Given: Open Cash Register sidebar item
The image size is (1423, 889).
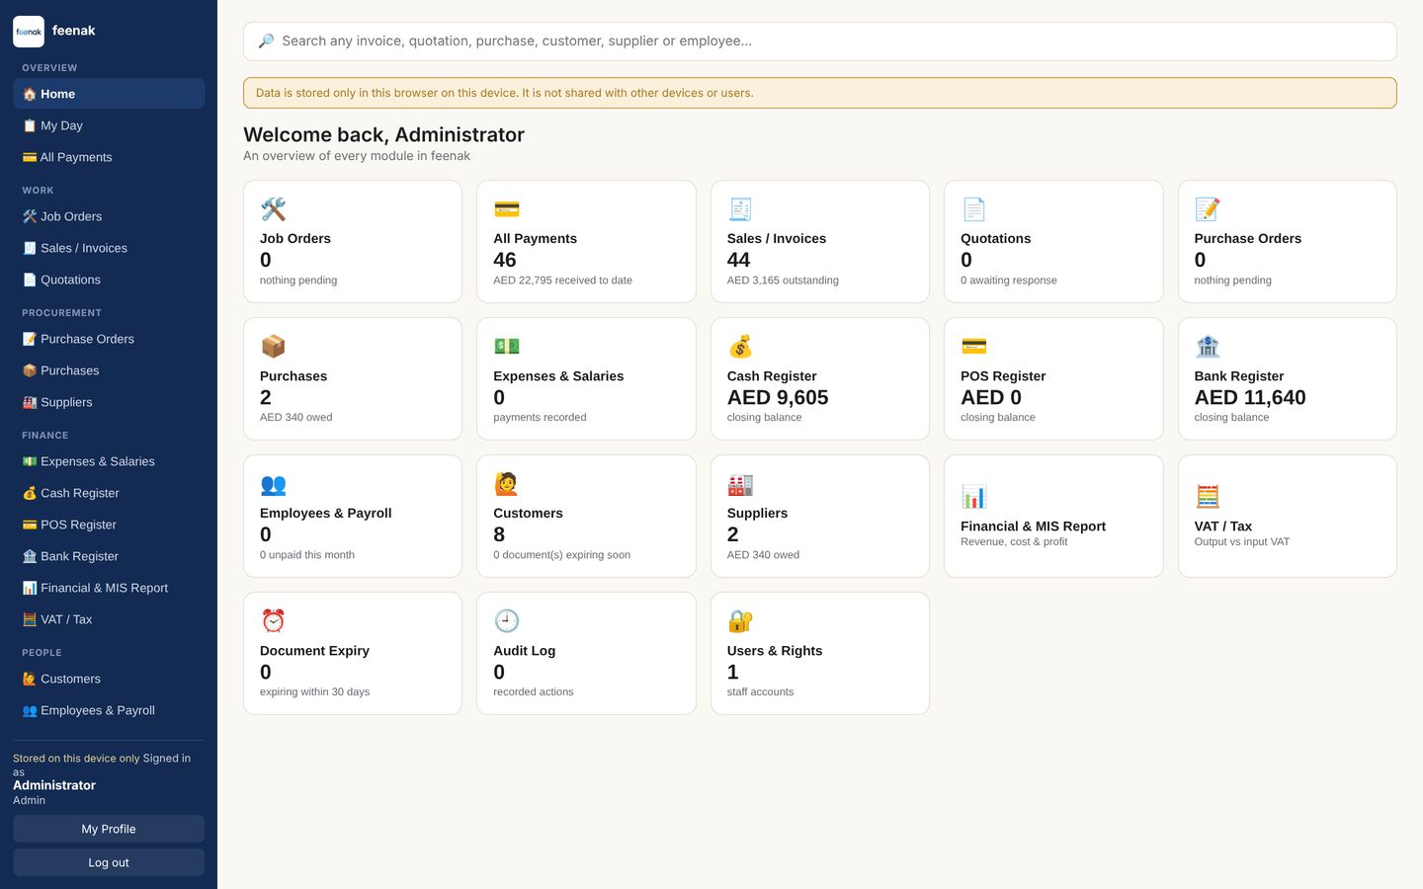Looking at the screenshot, I should pyautogui.click(x=109, y=493).
